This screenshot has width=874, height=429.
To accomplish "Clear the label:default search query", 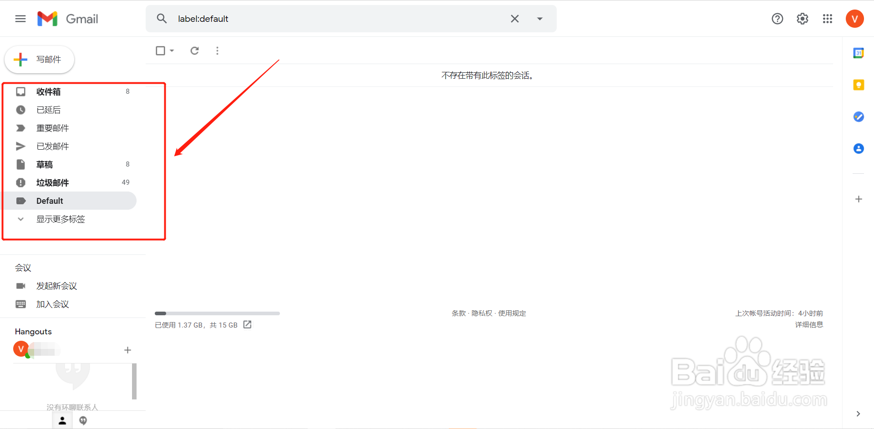I will click(515, 19).
